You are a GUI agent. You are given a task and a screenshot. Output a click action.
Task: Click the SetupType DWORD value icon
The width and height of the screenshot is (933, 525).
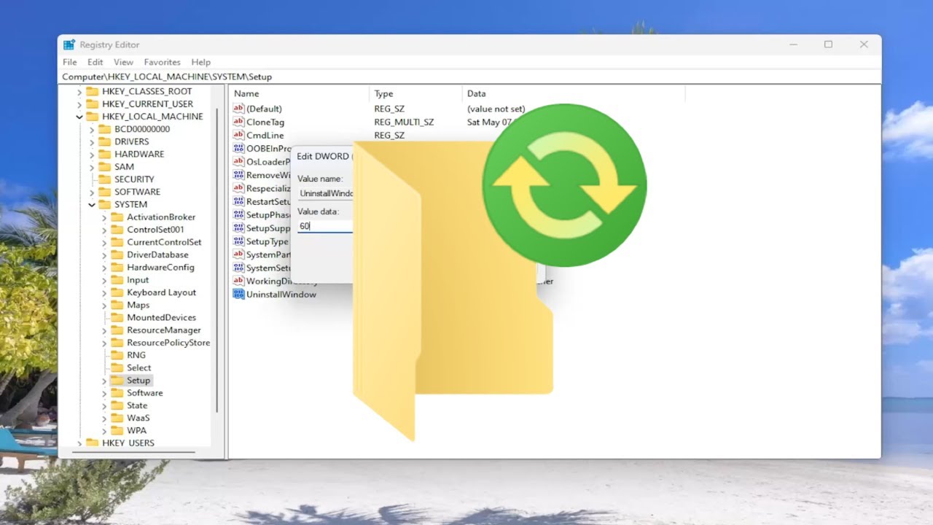(238, 241)
